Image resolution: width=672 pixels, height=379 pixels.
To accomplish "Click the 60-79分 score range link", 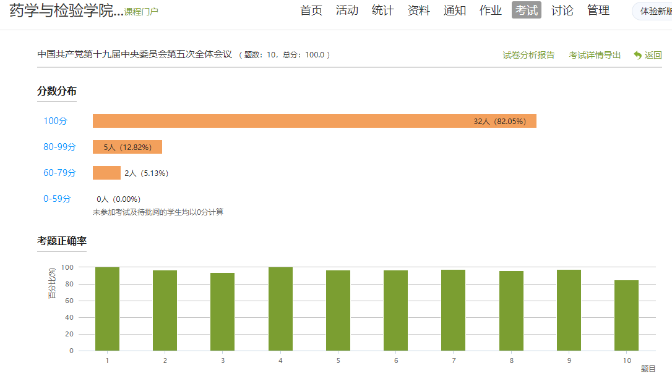I will (x=59, y=173).
